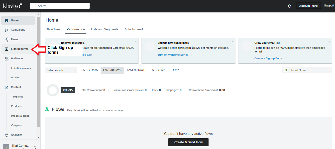Image resolution: width=335 pixels, height=149 pixels.
Task: Click the Analytics pie chart icon
Action: (7, 135)
